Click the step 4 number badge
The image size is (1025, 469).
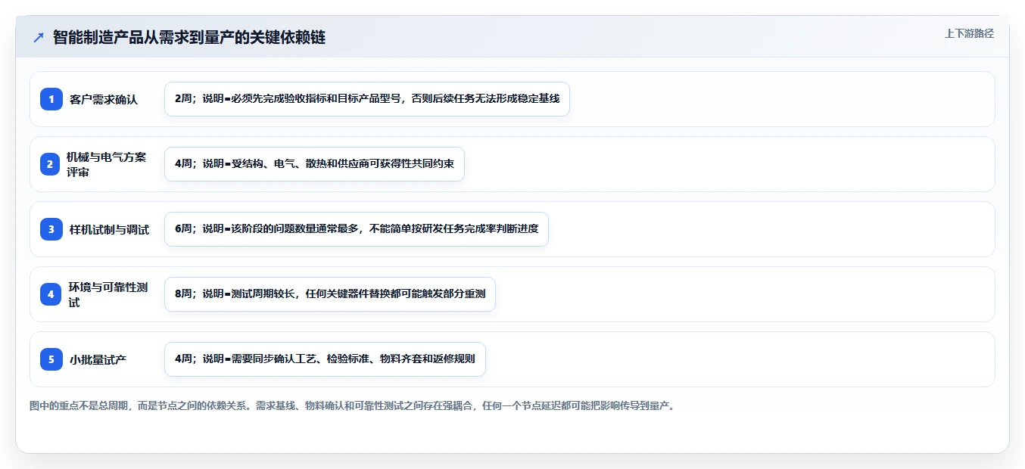click(51, 294)
